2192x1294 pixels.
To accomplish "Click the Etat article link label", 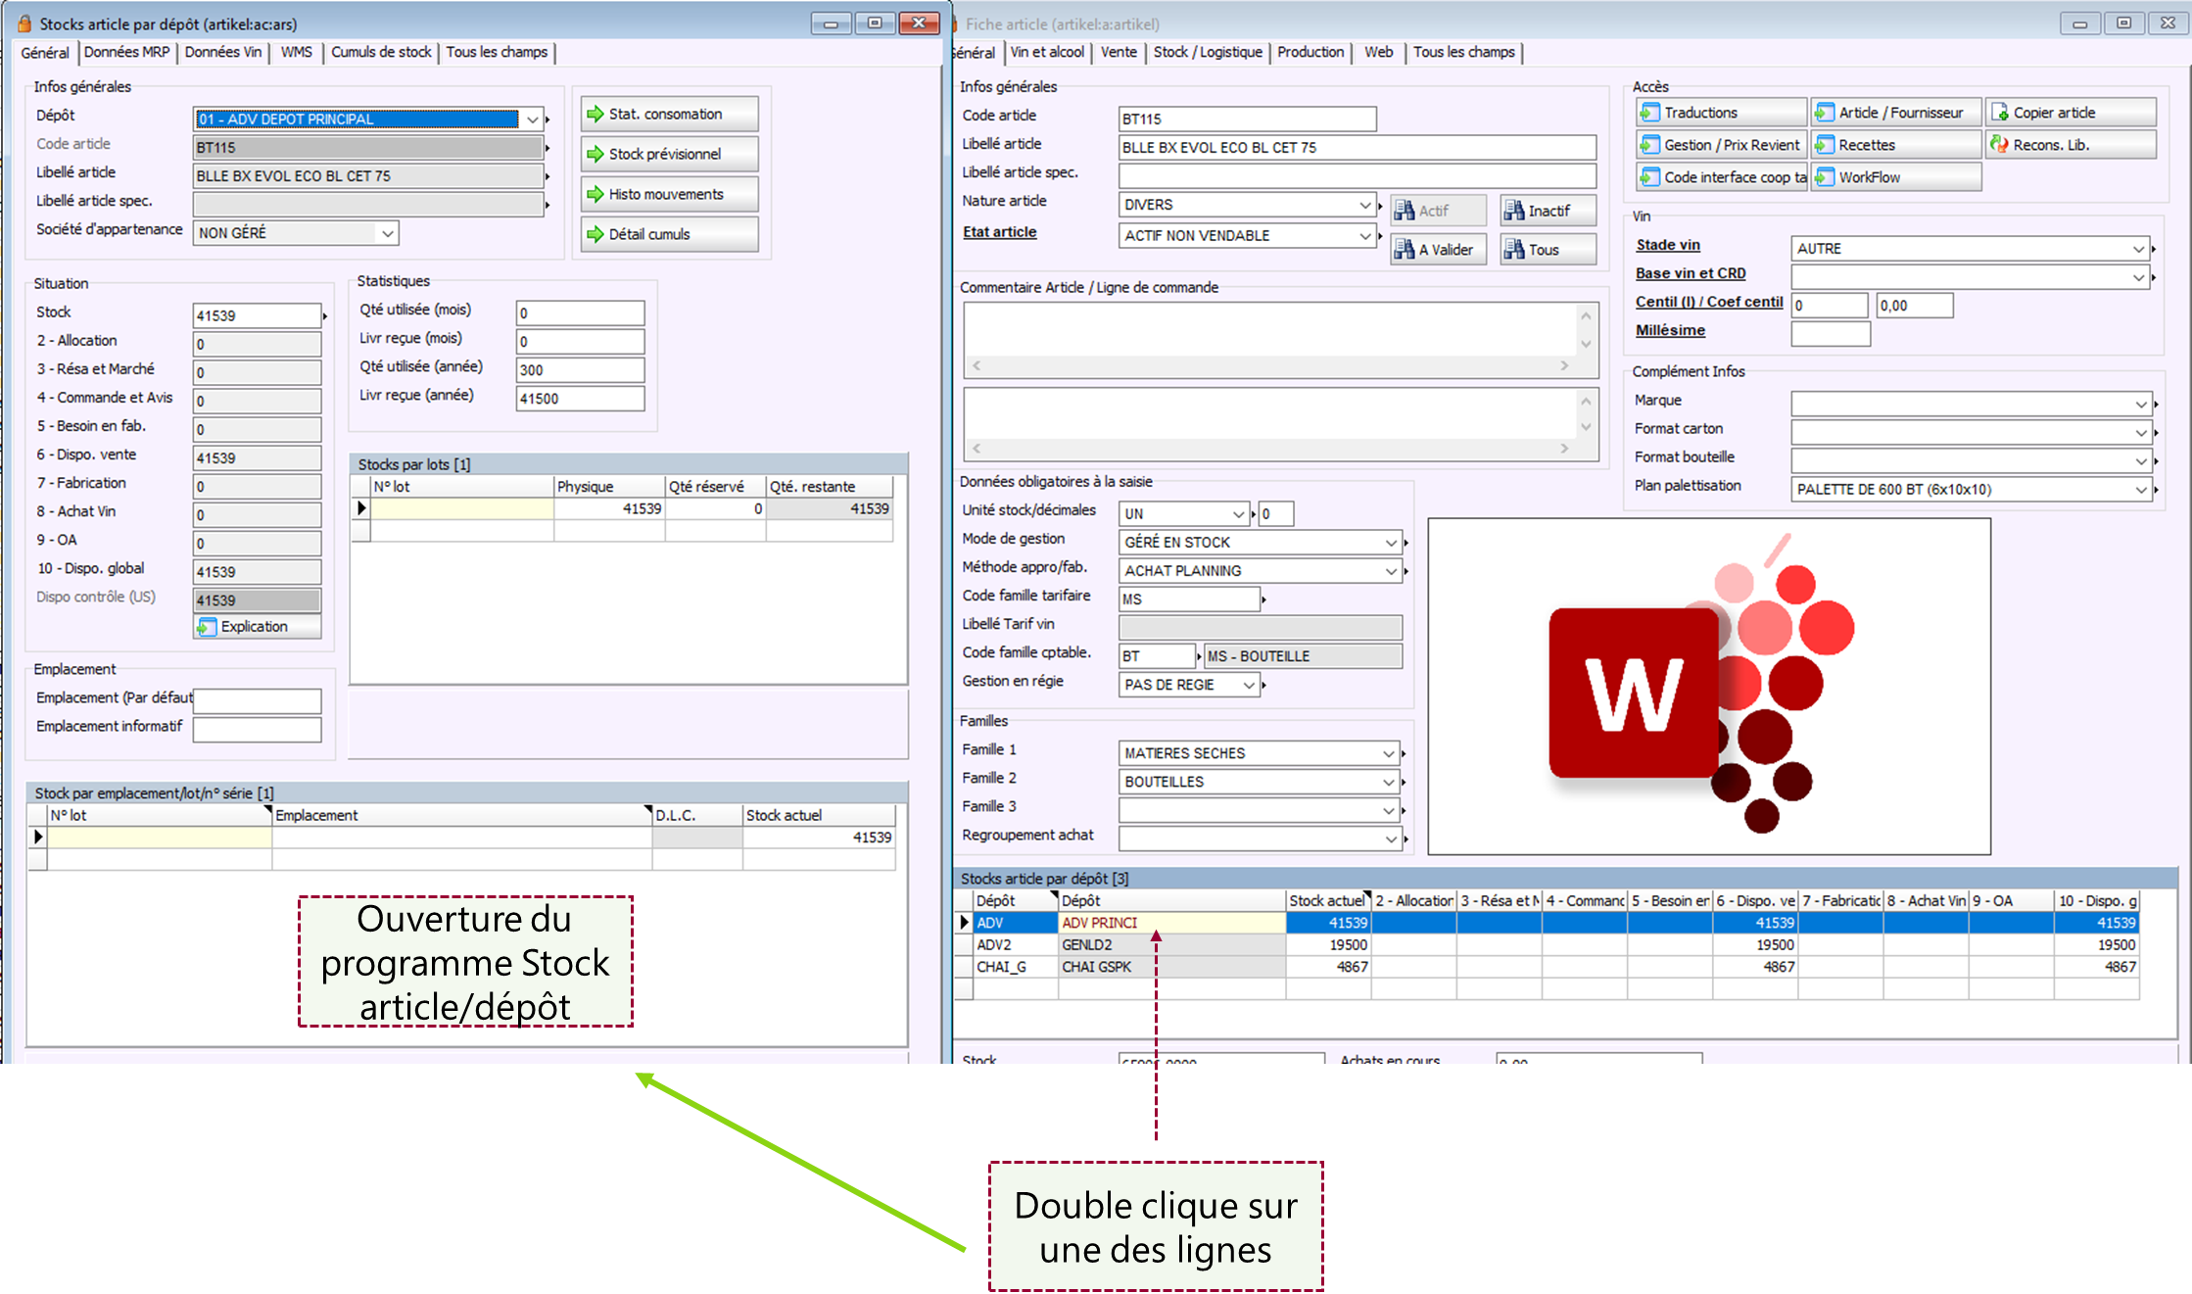I will click(x=999, y=232).
